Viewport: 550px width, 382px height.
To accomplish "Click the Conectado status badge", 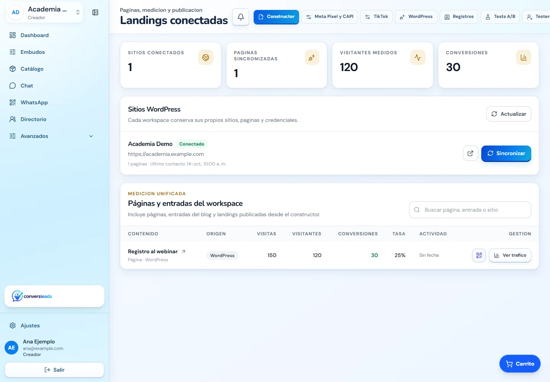I will (x=192, y=144).
